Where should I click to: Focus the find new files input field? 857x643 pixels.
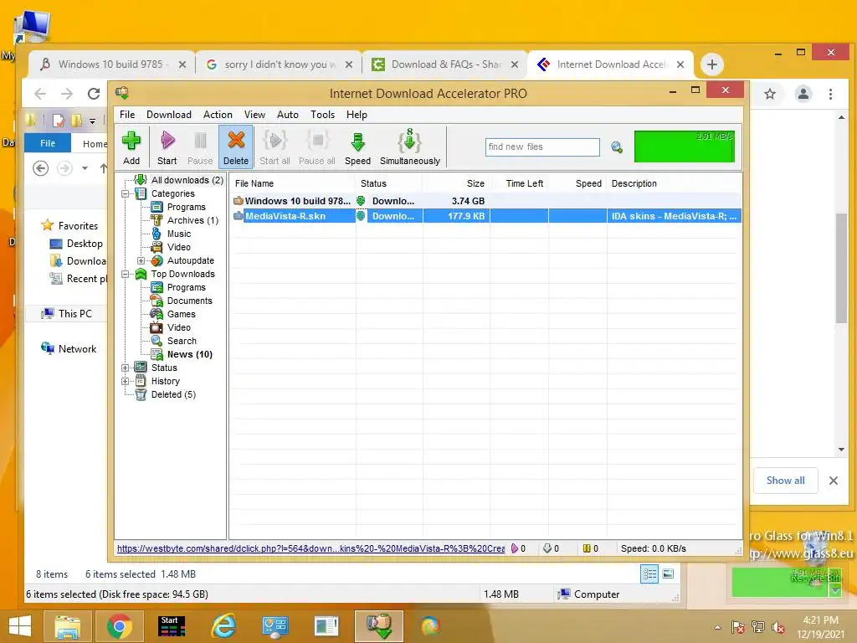pos(542,147)
